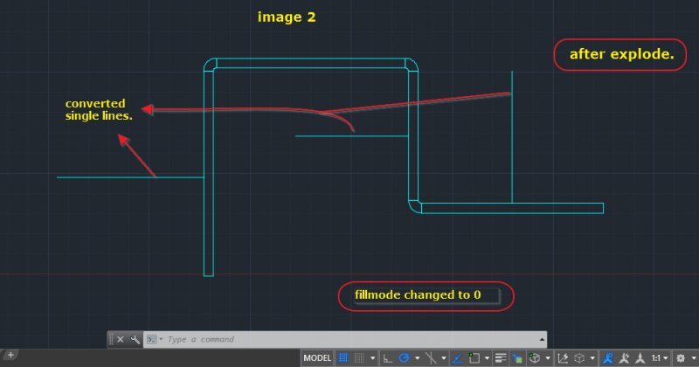The image size is (699, 367).
Task: Open workspace switching gear icon
Action: [x=681, y=358]
